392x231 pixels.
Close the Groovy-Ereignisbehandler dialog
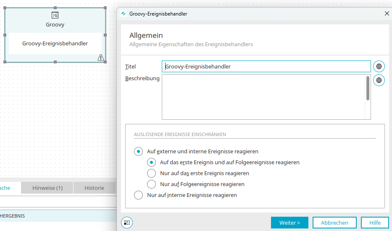387,13
